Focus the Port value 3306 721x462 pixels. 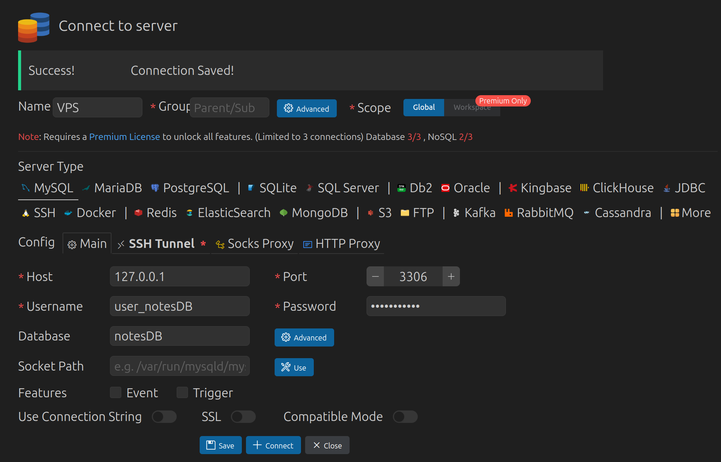[x=413, y=277]
